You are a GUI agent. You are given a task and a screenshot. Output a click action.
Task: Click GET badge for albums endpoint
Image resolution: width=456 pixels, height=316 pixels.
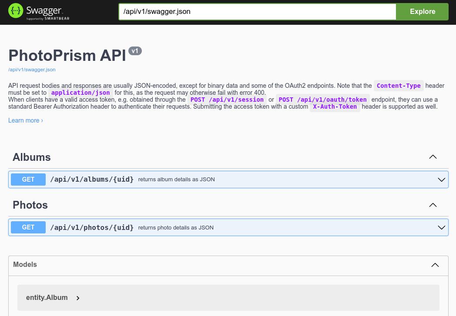pyautogui.click(x=28, y=180)
